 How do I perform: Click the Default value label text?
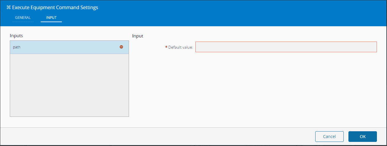[181, 47]
